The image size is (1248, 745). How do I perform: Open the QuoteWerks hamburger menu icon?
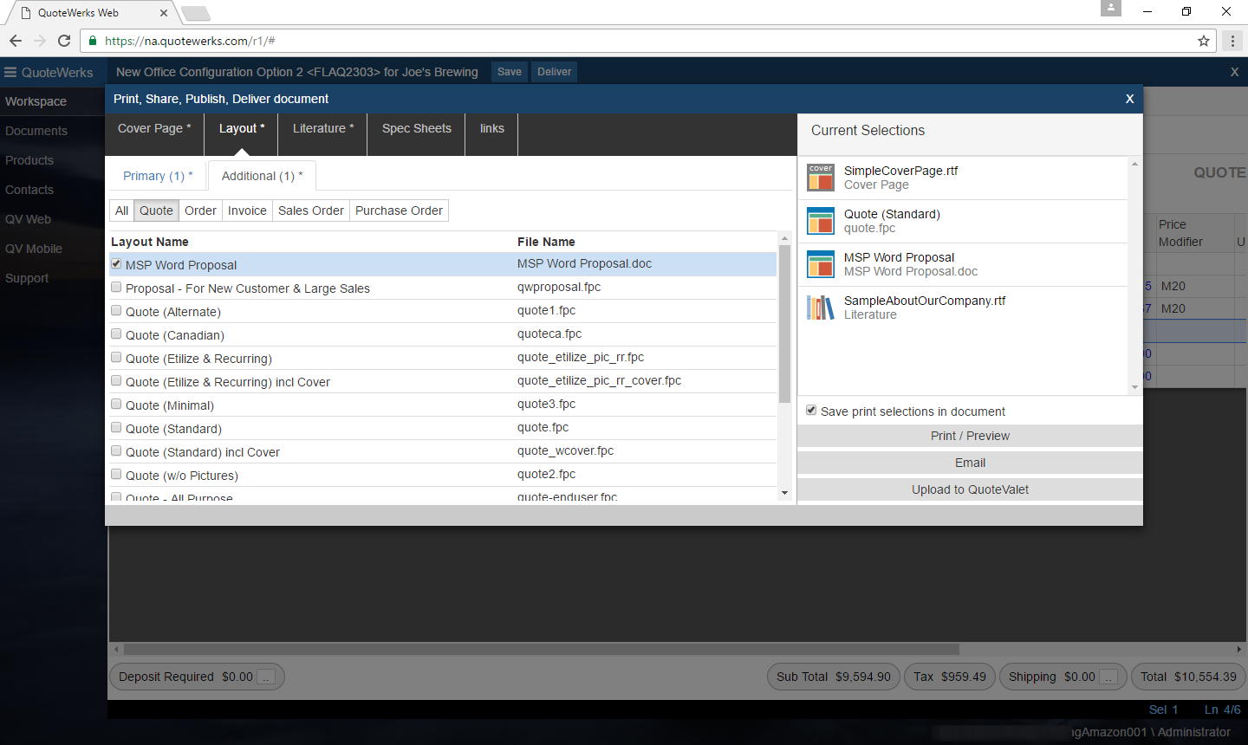pyautogui.click(x=10, y=73)
